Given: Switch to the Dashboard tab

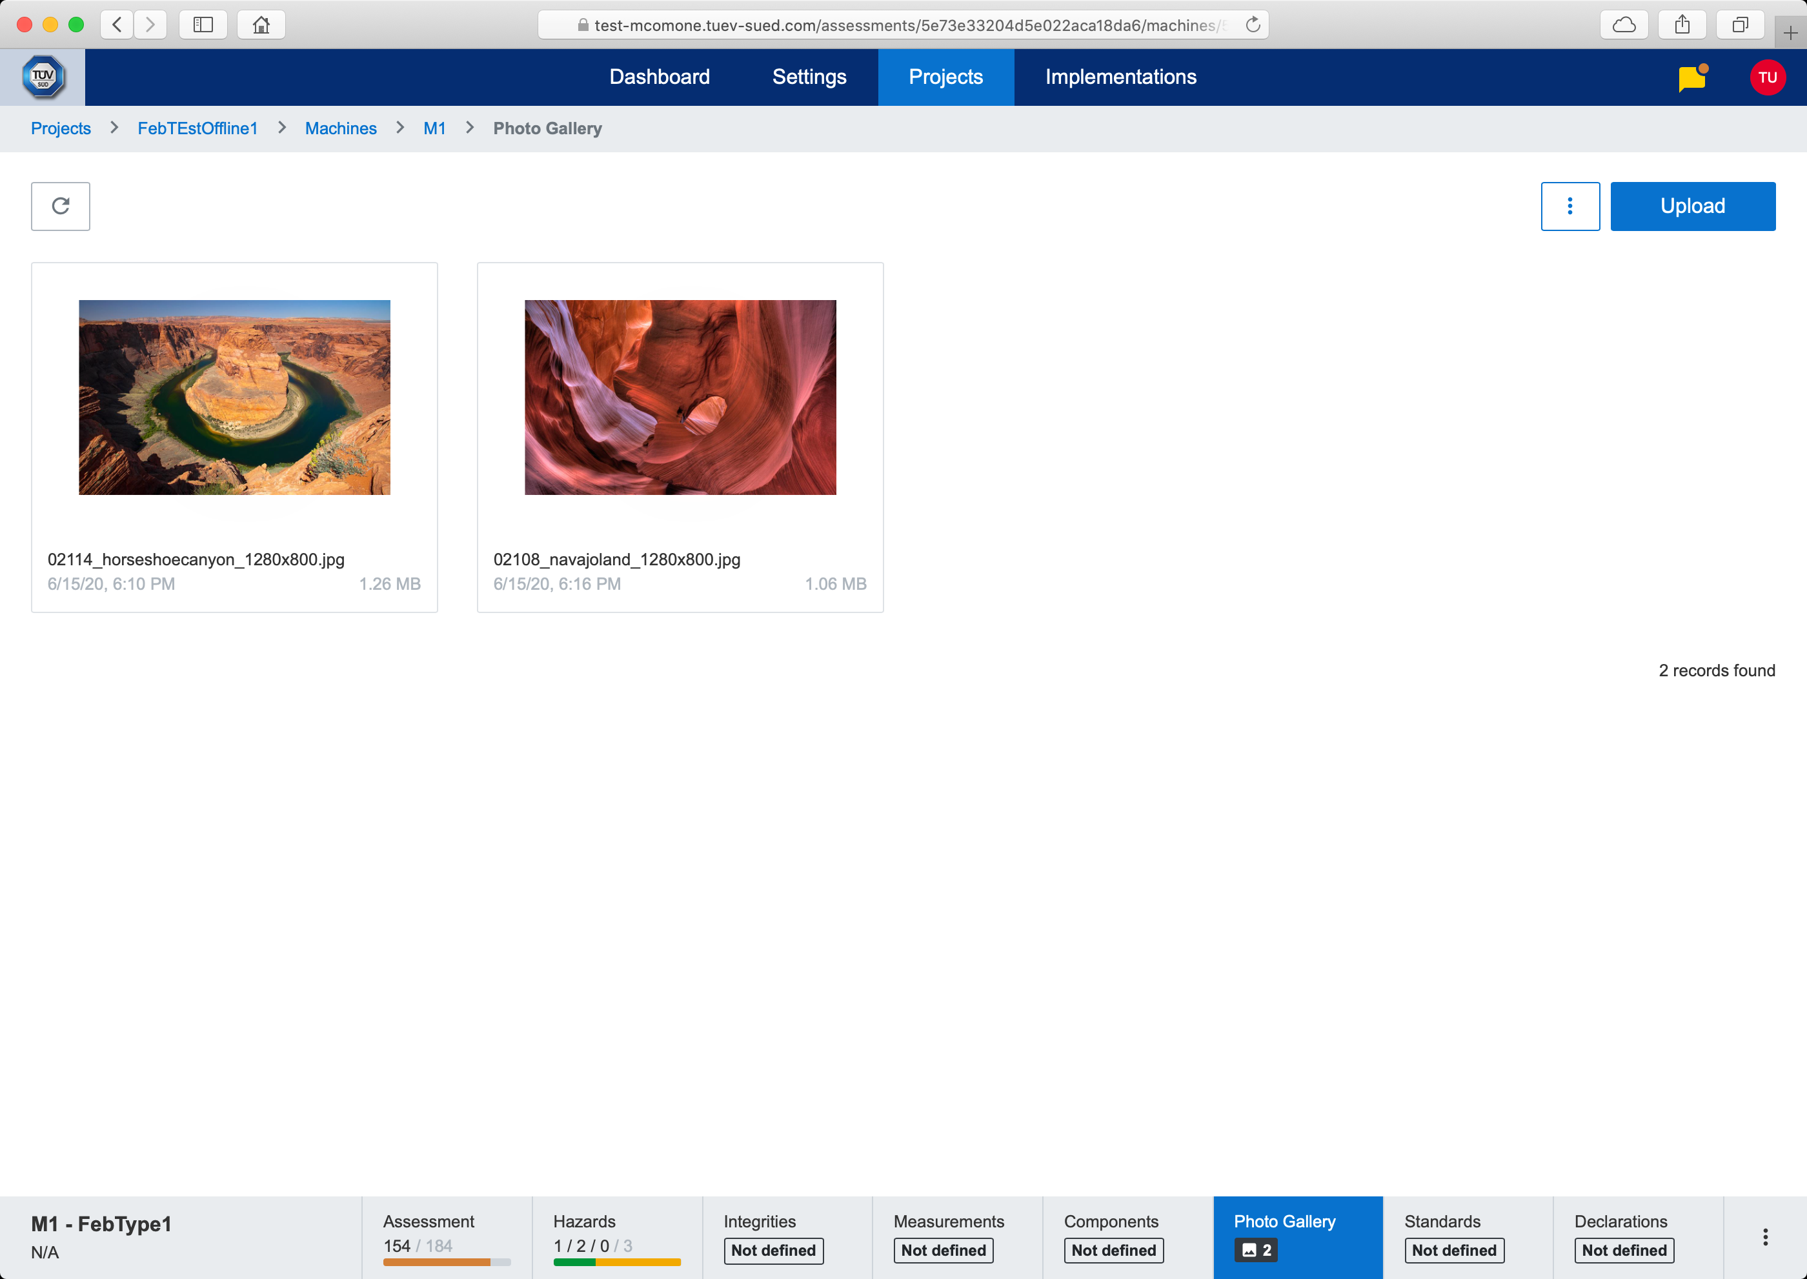Looking at the screenshot, I should tap(660, 77).
